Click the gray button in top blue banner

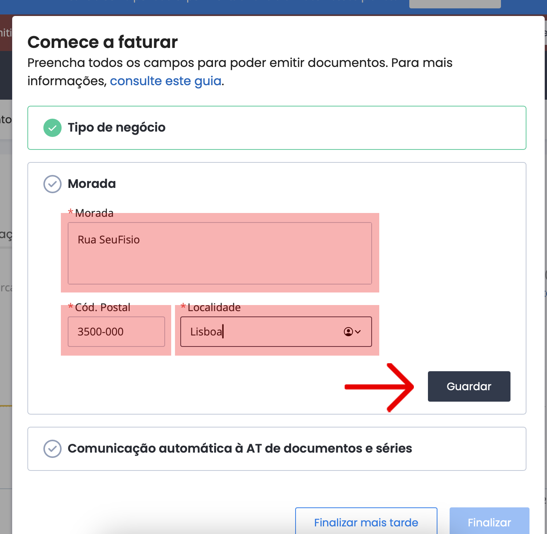tap(455, 4)
